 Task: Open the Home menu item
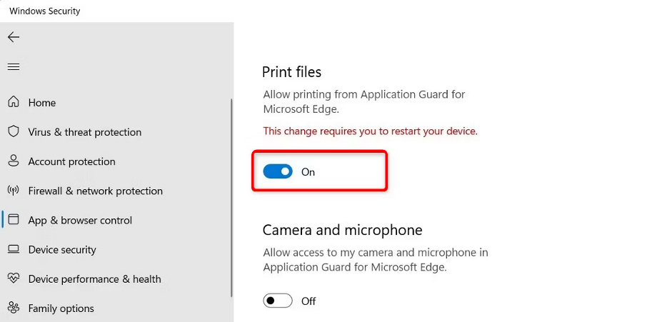[42, 103]
